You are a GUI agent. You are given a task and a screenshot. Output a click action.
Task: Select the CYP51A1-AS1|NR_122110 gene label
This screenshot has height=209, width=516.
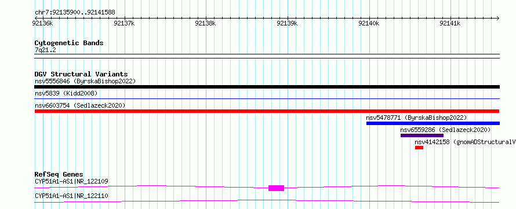click(71, 196)
